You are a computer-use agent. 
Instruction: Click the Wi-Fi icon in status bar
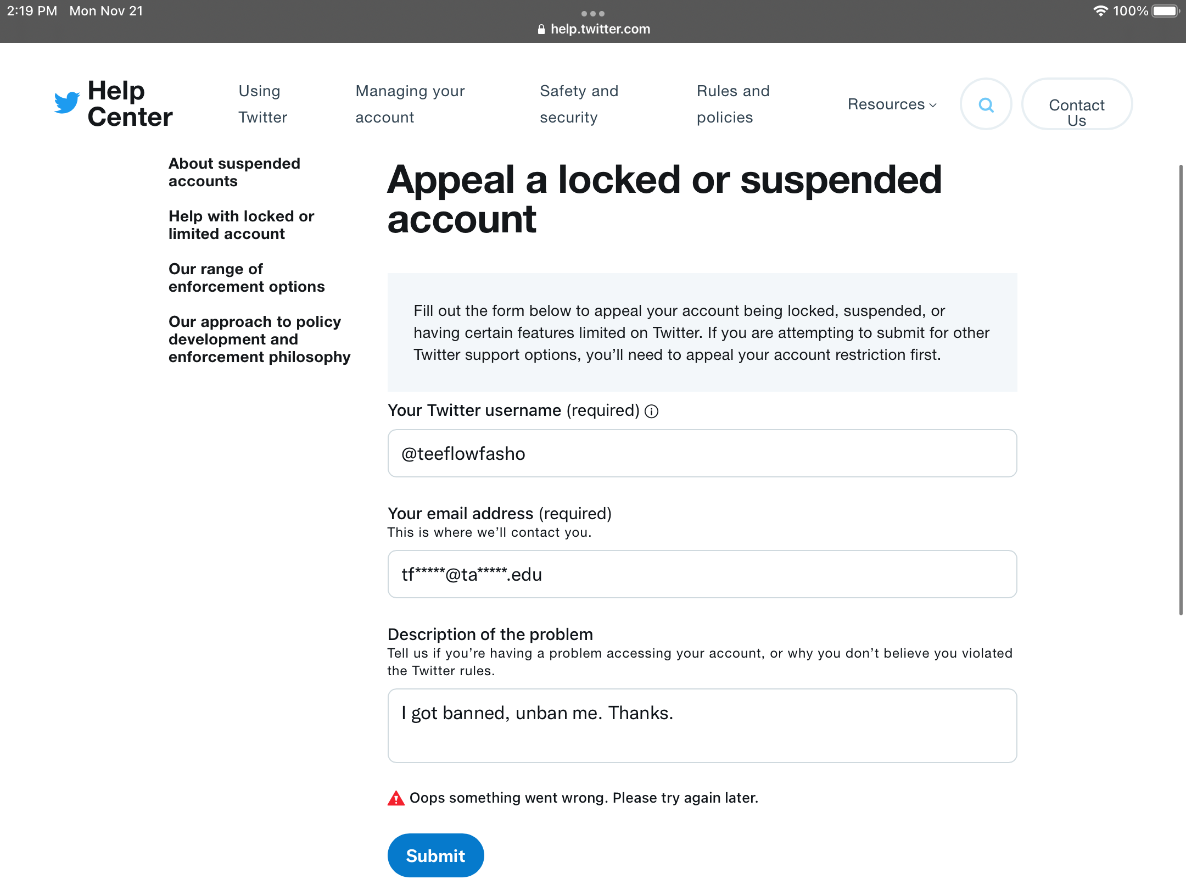pyautogui.click(x=1101, y=10)
